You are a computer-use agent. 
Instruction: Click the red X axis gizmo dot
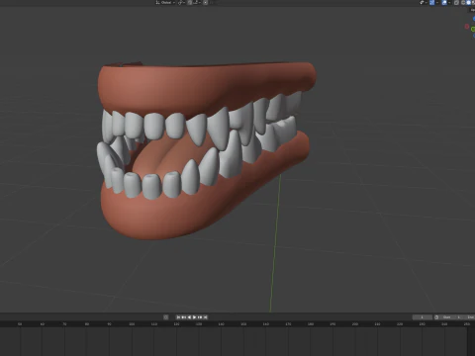pyautogui.click(x=467, y=27)
